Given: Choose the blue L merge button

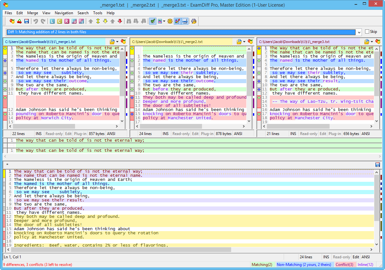Looking at the screenshot, I should [52, 21].
